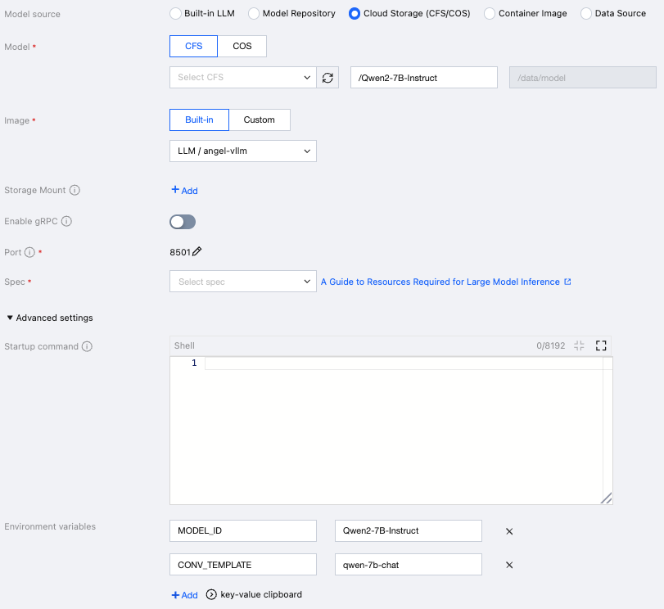Open the Storage Mount info tooltip icon
664x609 pixels.
pos(75,190)
